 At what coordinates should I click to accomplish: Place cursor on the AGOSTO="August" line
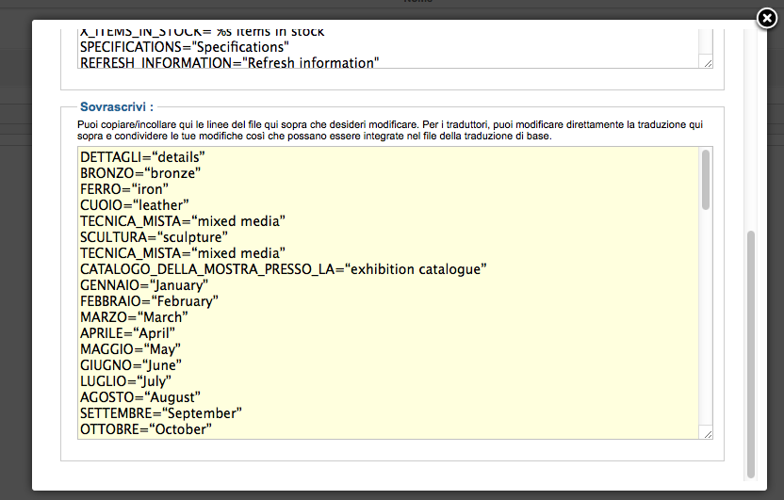139,397
